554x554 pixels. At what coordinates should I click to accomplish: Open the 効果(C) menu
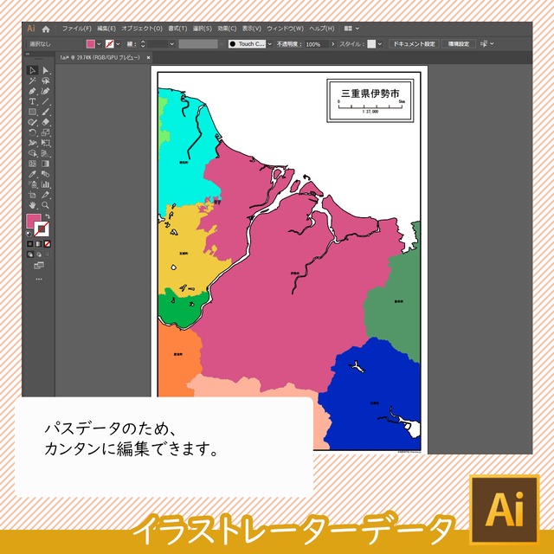(227, 29)
